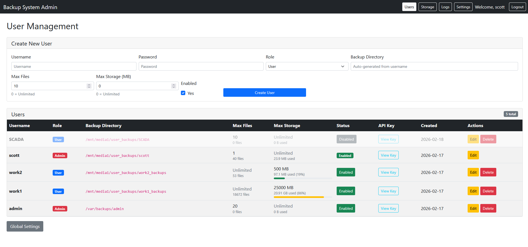View API key for SCADA user
Viewport: 528px width, 247px height.
click(x=388, y=139)
